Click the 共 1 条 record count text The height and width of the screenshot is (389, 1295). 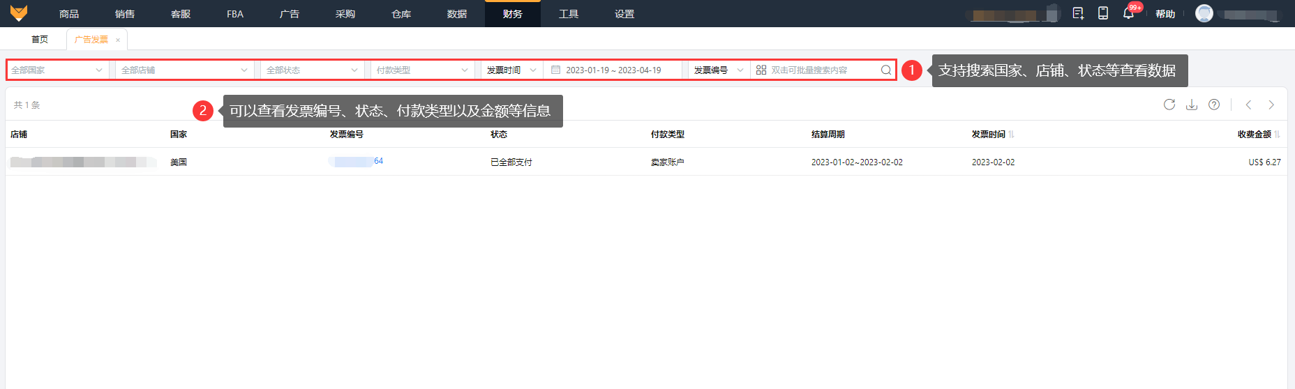coord(27,105)
